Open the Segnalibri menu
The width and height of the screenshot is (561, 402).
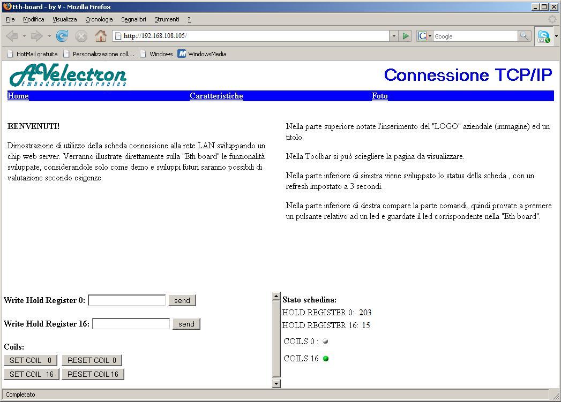click(133, 19)
